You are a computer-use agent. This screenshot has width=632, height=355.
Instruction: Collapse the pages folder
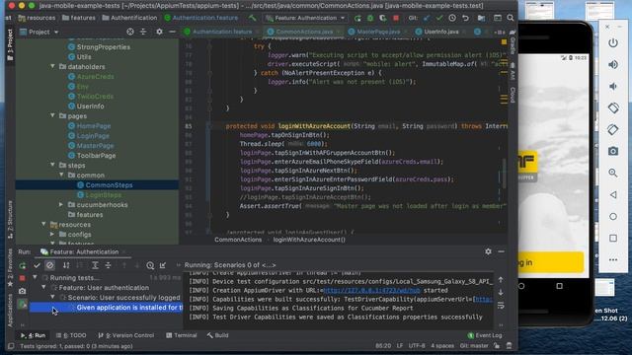[52, 115]
